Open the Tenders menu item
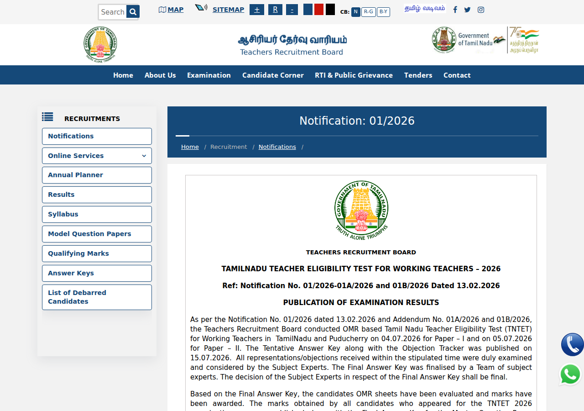Screen dimensions: 584x411 [418, 75]
